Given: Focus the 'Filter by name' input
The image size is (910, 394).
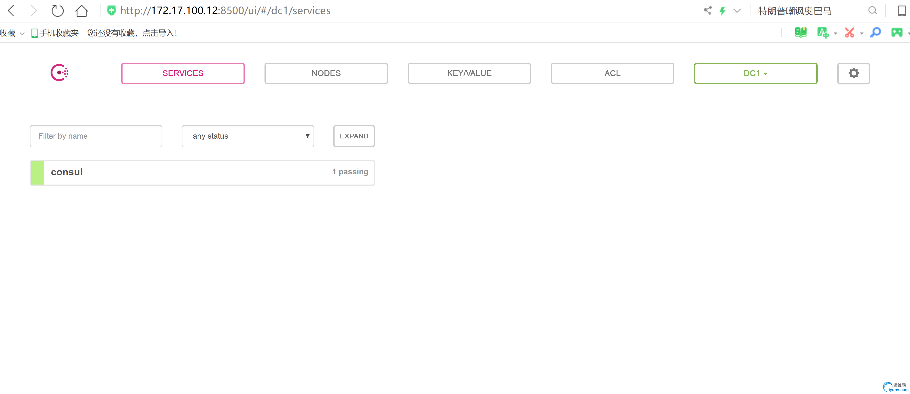Looking at the screenshot, I should 96,136.
